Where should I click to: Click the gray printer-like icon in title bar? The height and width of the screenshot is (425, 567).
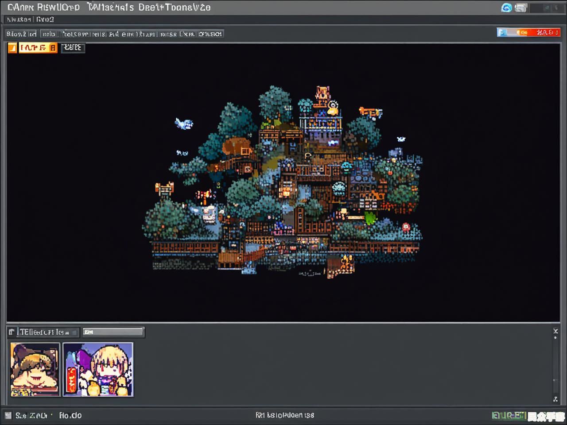(521, 8)
